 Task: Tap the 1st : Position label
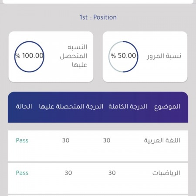pyautogui.click(x=98, y=17)
